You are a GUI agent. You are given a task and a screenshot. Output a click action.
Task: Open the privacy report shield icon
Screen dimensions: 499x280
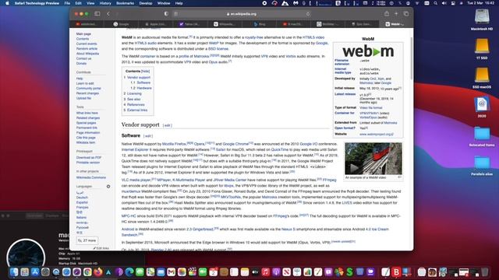166,14
